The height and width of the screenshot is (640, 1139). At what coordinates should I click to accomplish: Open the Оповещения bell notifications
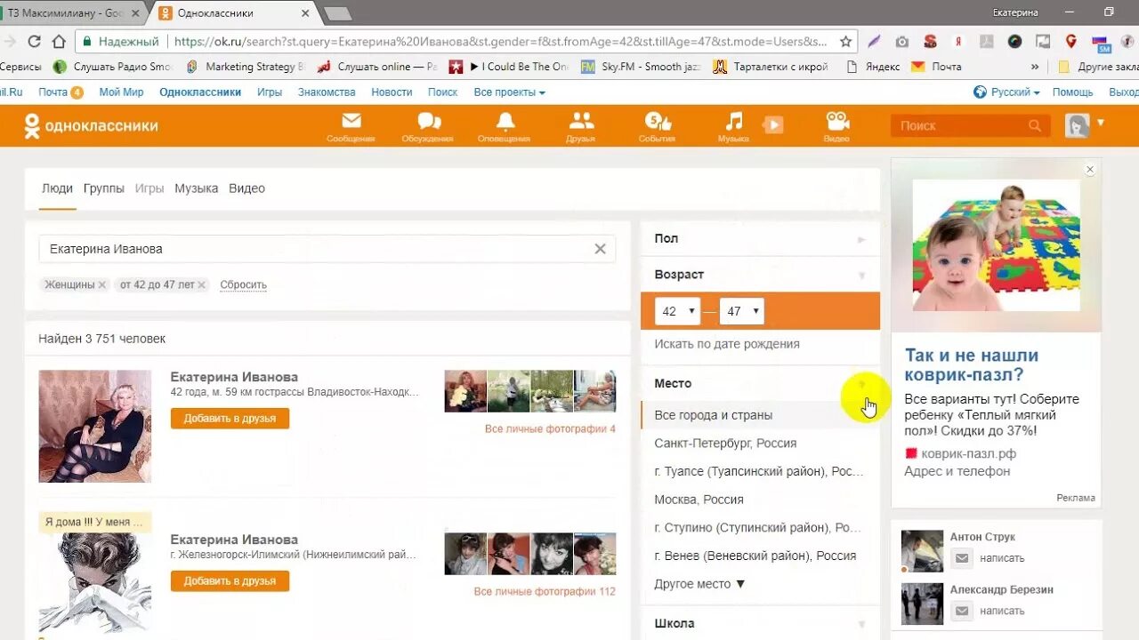pyautogui.click(x=505, y=126)
